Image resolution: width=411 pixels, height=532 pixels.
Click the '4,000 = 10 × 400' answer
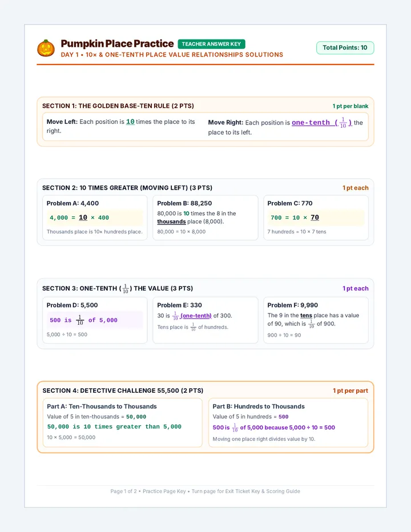tap(79, 217)
